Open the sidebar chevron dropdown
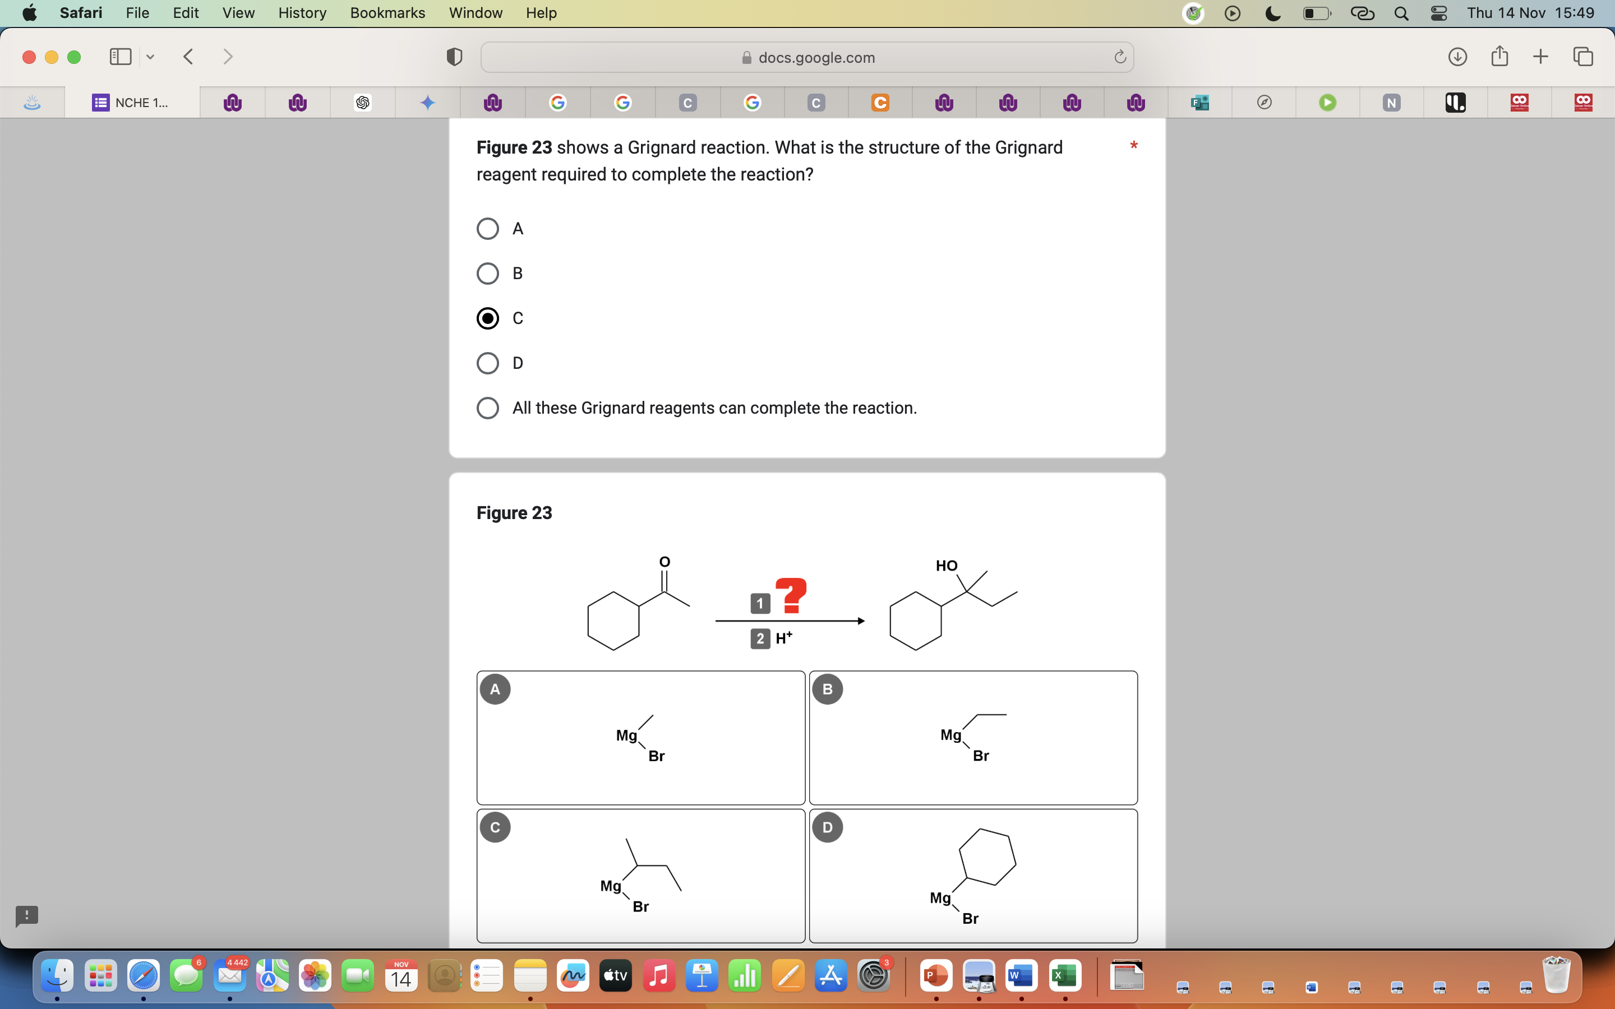The image size is (1615, 1009). pyautogui.click(x=150, y=57)
